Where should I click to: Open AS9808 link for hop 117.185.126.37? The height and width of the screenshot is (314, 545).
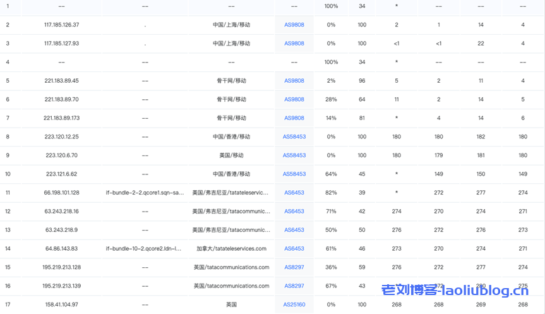pyautogui.click(x=294, y=25)
